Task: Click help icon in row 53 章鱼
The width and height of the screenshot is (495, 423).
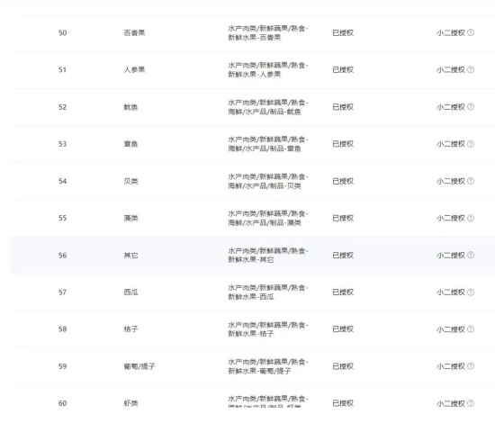Action: coord(471,144)
